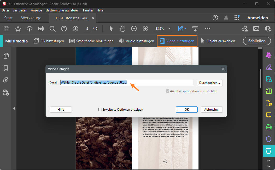
Task: Click the comment speech bubble icon
Action: 268,115
